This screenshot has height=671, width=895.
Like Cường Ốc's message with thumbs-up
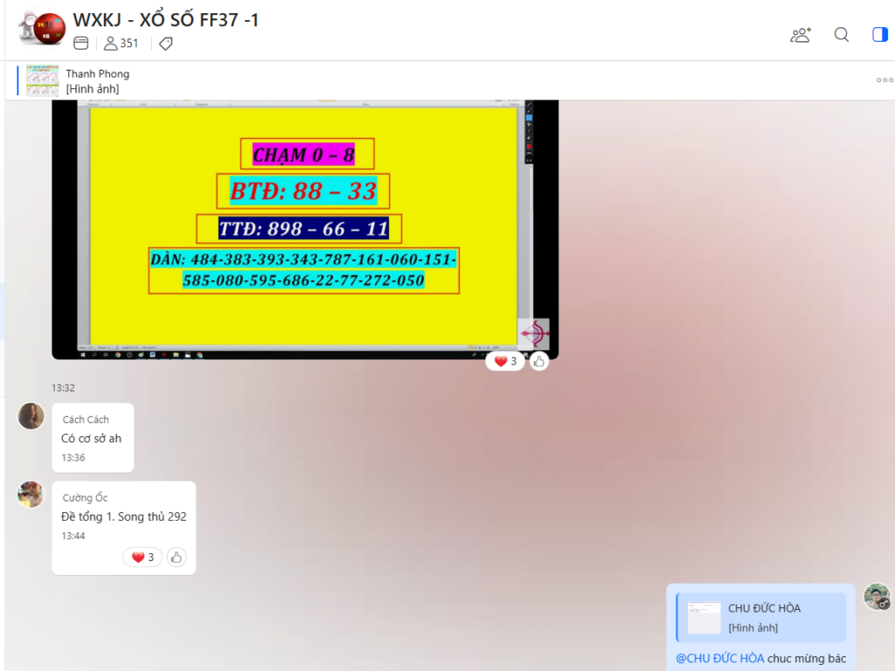[x=177, y=557]
